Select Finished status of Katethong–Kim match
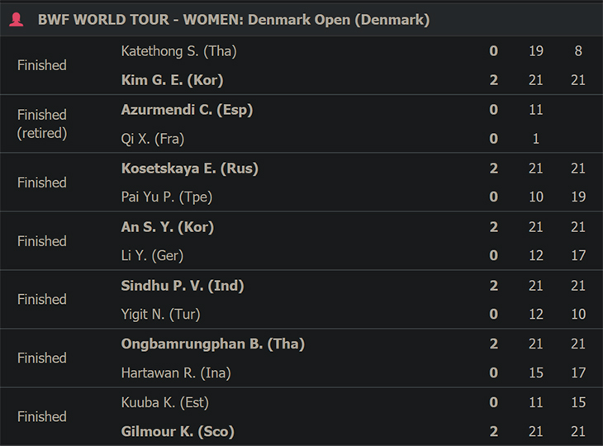 pyautogui.click(x=42, y=65)
